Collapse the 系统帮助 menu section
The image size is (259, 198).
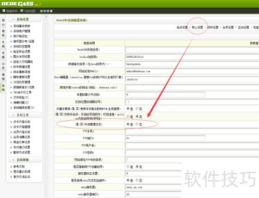[x=25, y=160]
